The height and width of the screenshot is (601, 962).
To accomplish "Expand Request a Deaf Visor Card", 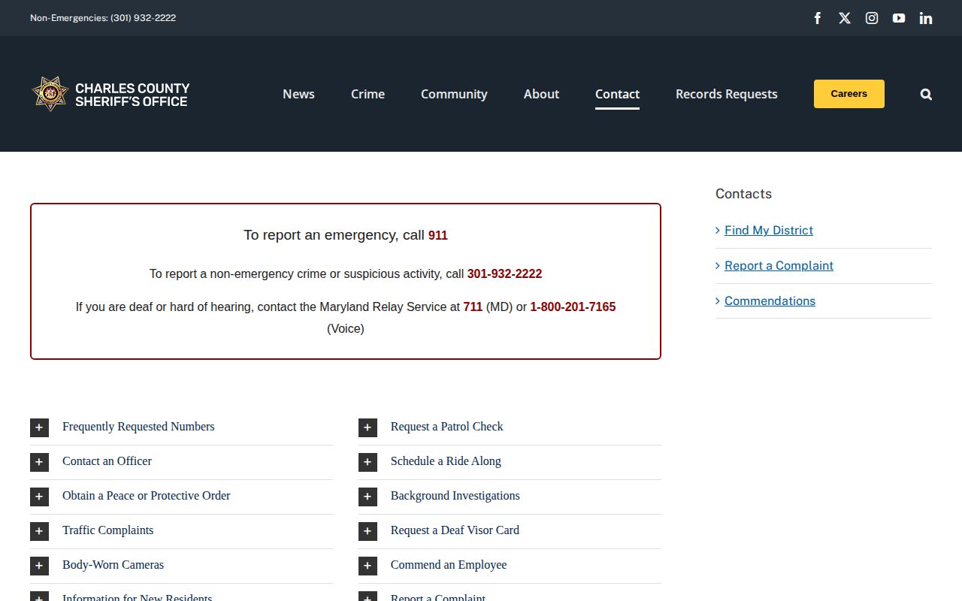I will [510, 531].
